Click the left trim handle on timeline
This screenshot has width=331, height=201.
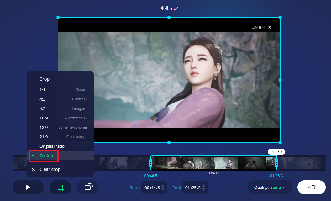pyautogui.click(x=151, y=163)
